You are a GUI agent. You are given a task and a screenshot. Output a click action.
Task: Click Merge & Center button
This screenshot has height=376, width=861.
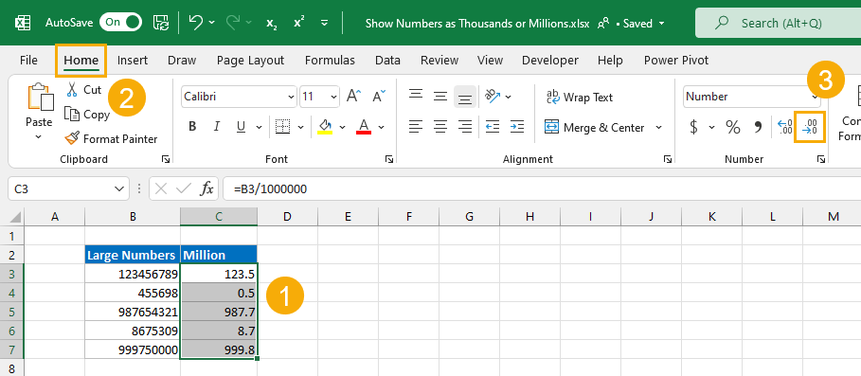[x=595, y=127]
